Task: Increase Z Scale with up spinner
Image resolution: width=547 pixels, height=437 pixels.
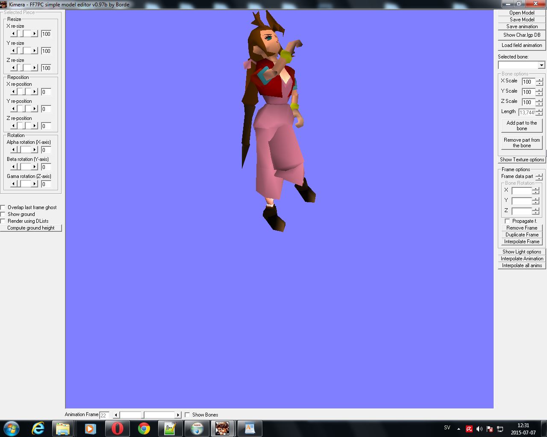Action: click(539, 100)
